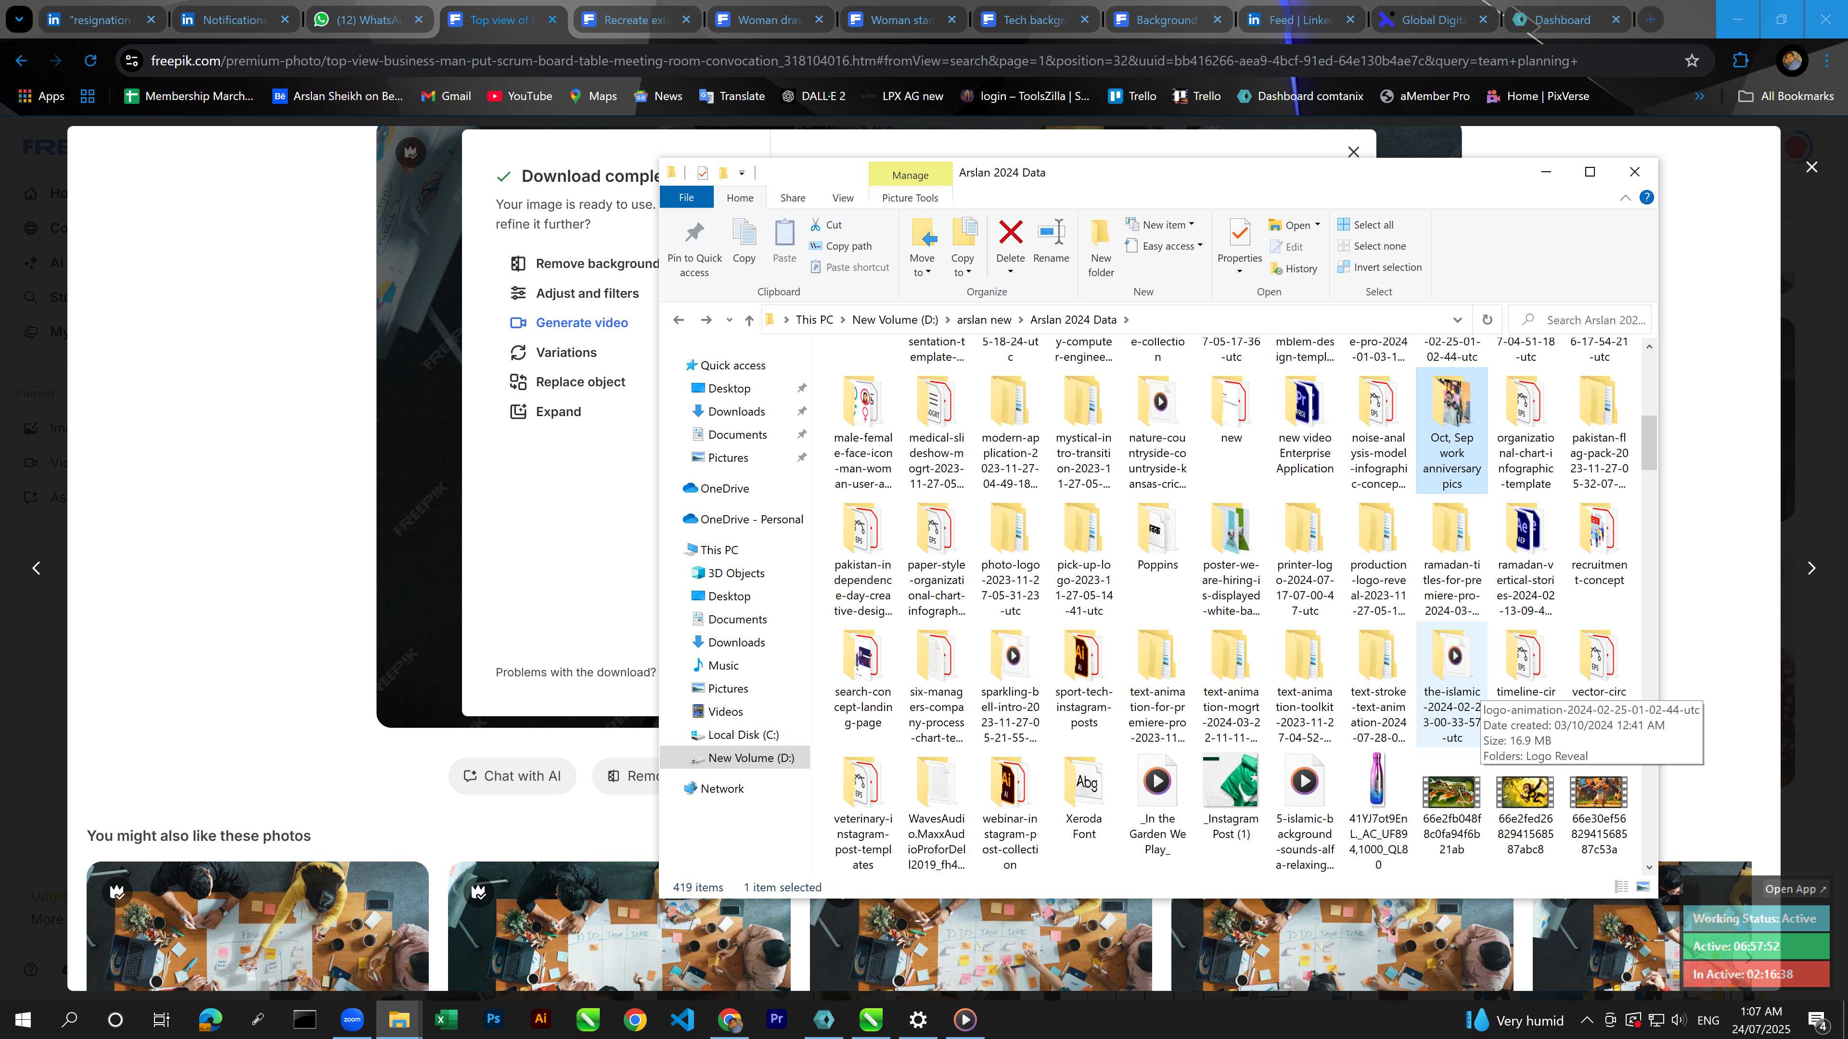Open the Picture Tools tab
The height and width of the screenshot is (1039, 1848).
(910, 198)
